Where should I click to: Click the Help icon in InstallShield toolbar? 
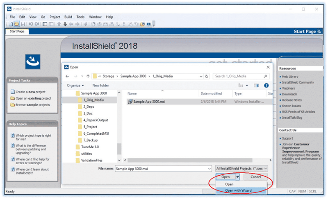tap(148, 24)
